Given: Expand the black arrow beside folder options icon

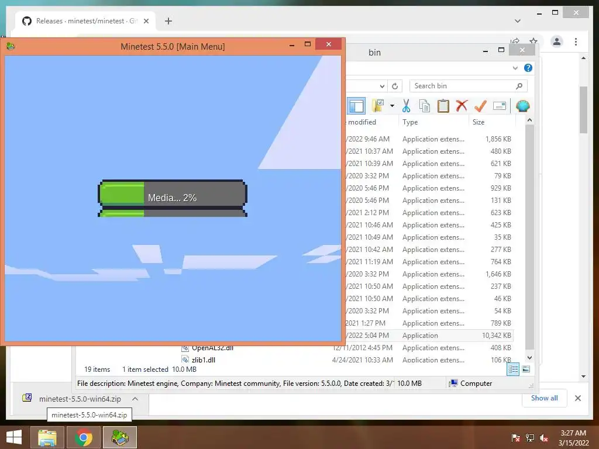Looking at the screenshot, I should point(392,106).
